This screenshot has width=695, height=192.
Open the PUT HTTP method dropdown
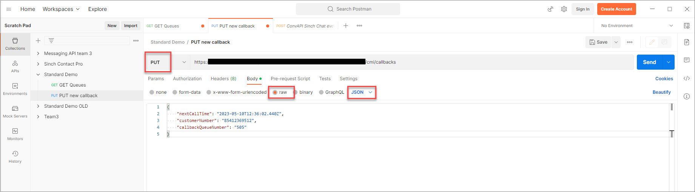pos(168,62)
